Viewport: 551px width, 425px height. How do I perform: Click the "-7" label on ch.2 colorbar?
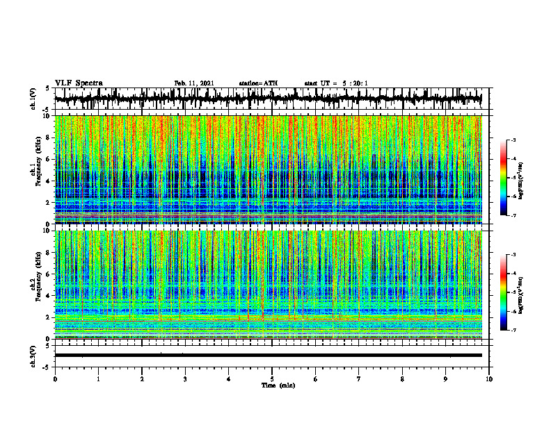tap(513, 331)
